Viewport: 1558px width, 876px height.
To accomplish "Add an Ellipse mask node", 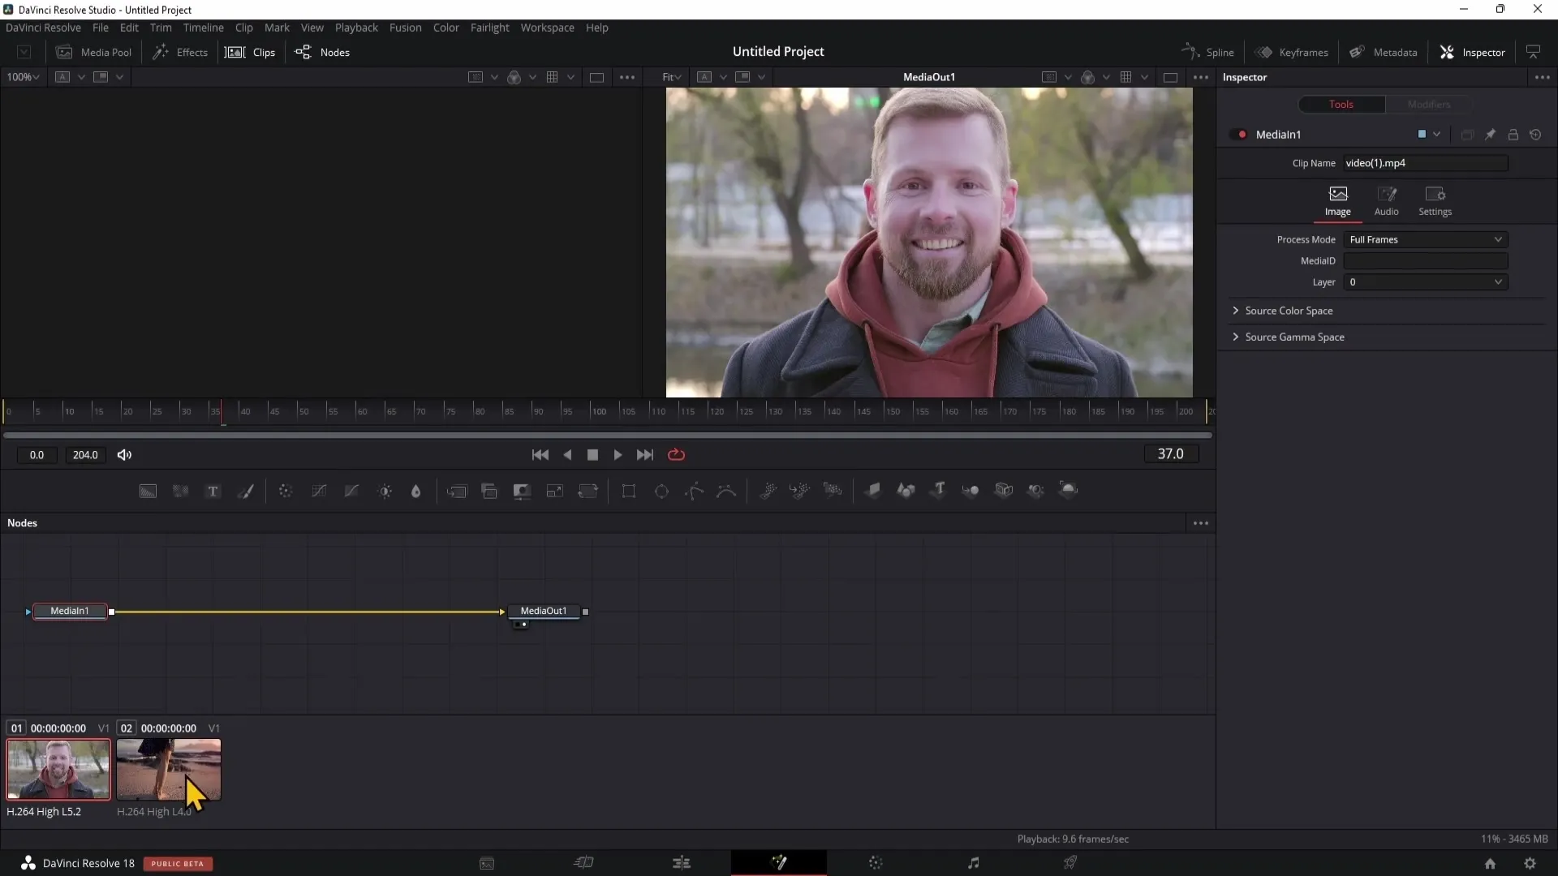I will (x=661, y=491).
